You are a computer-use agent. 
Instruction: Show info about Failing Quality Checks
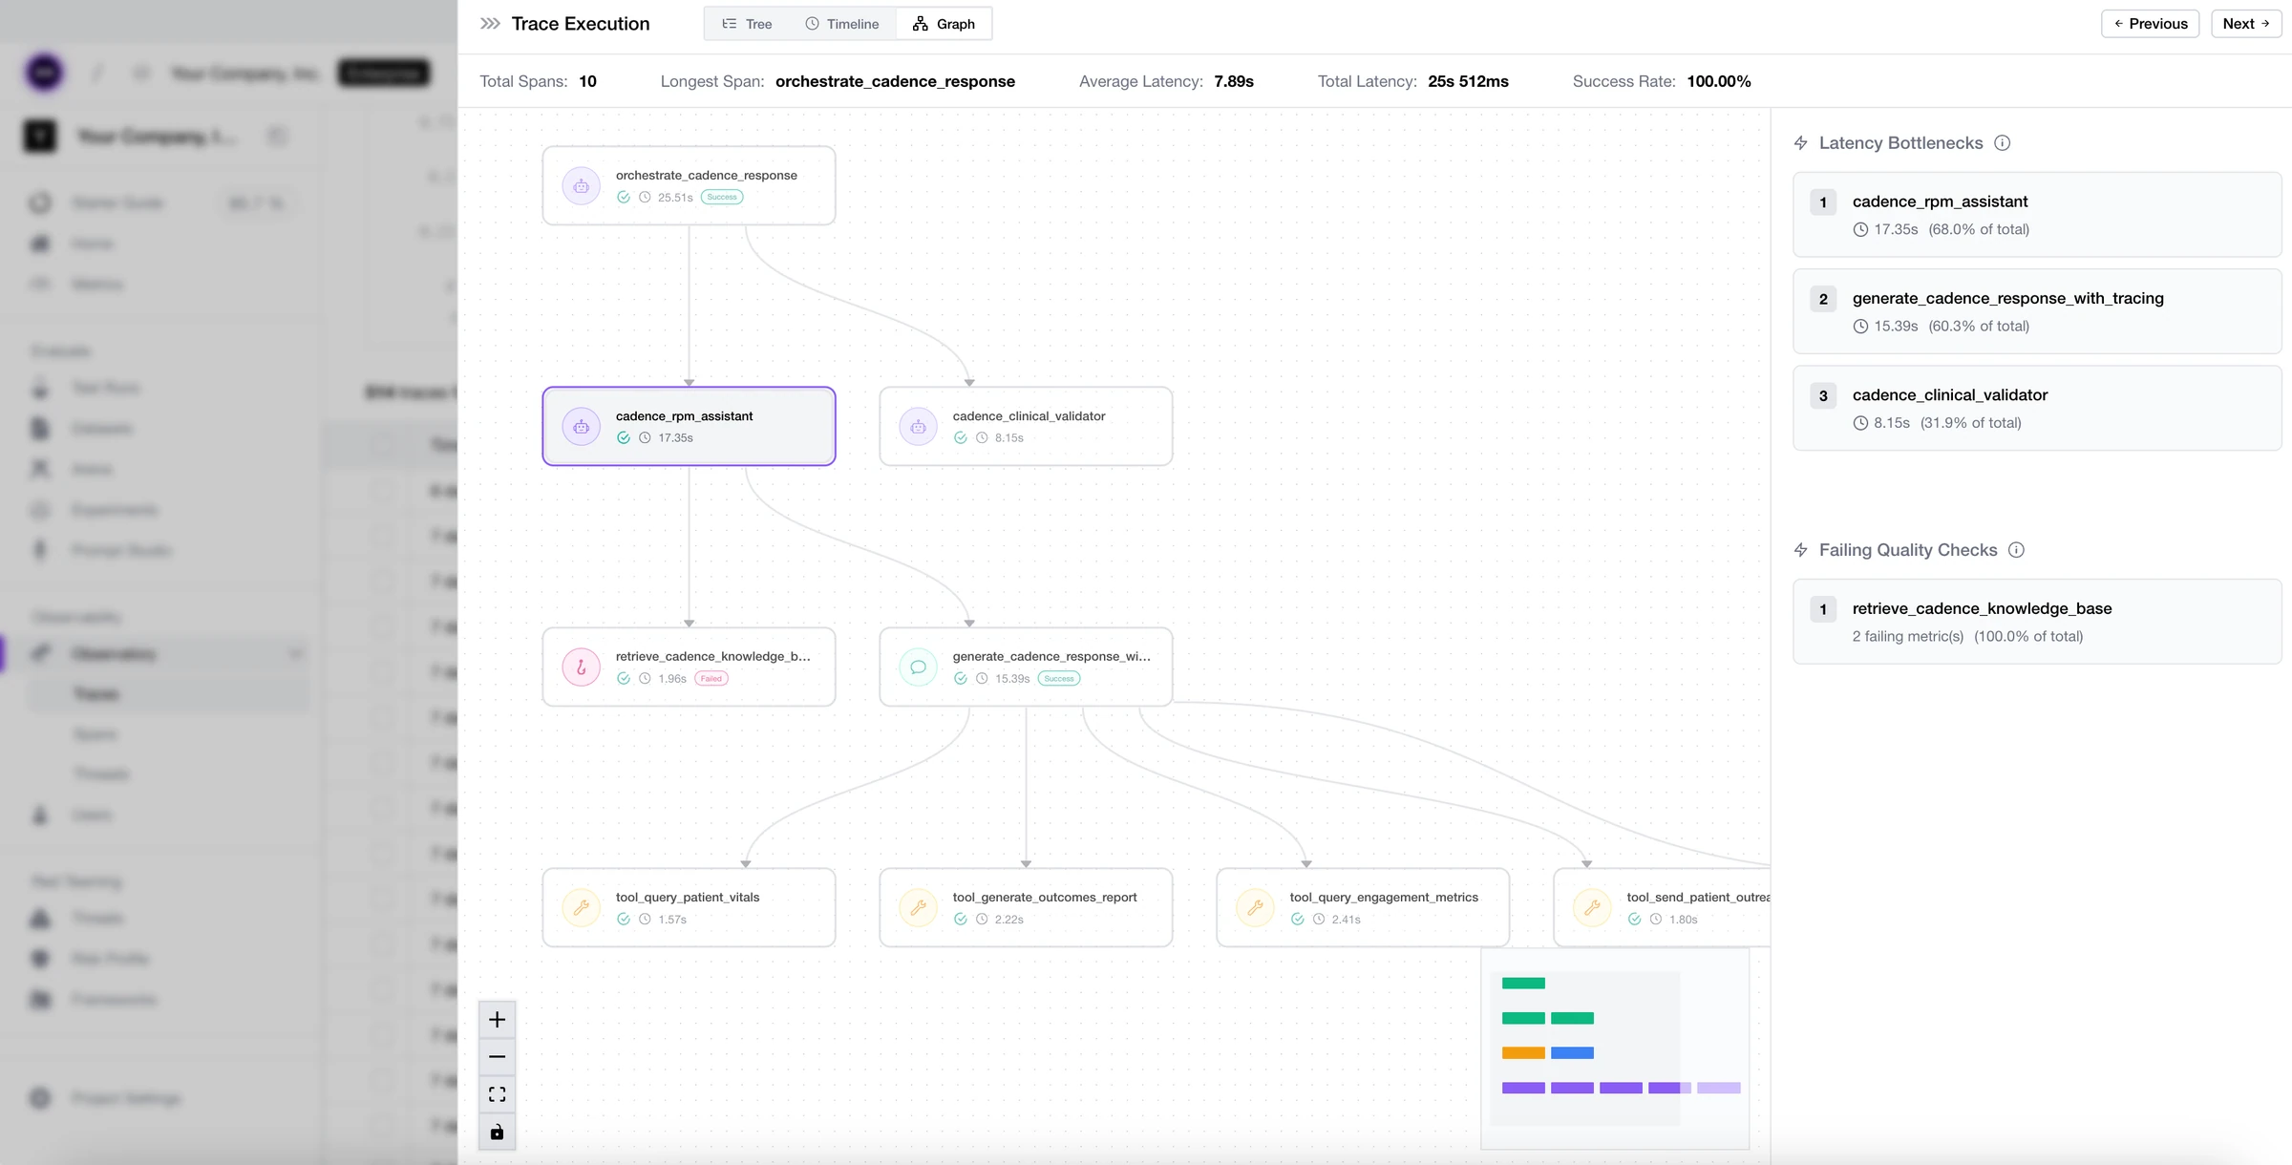[2016, 550]
